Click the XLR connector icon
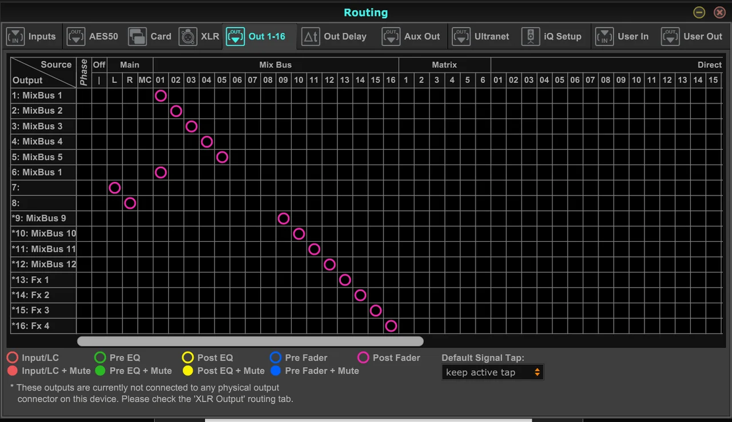This screenshot has width=732, height=422. [188, 37]
